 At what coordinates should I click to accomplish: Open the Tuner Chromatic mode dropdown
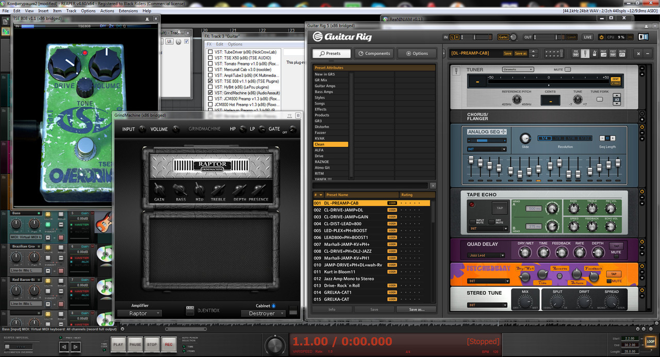tap(518, 70)
